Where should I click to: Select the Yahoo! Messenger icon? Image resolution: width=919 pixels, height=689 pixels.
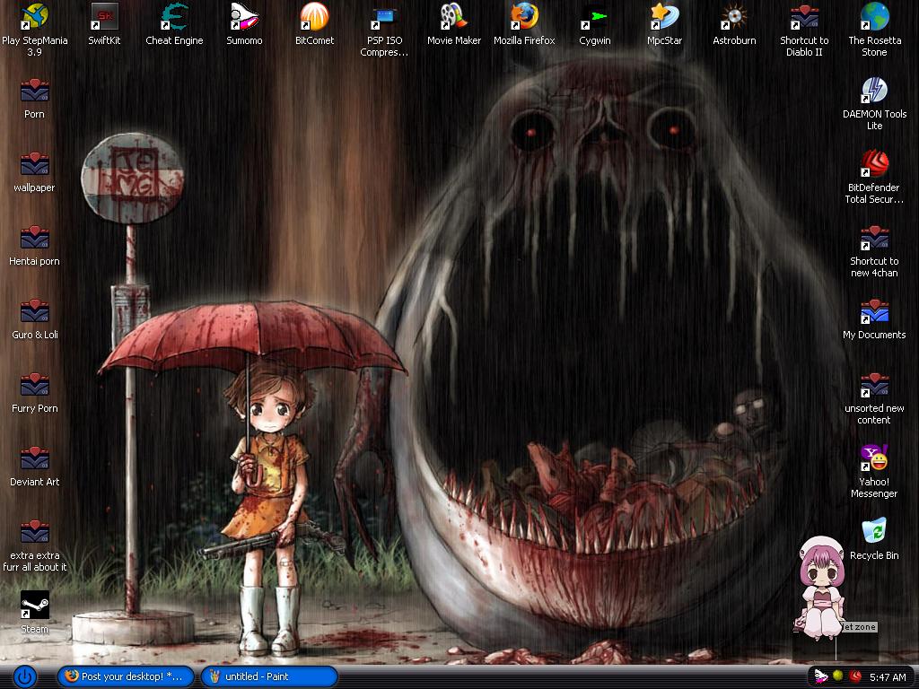[874, 458]
